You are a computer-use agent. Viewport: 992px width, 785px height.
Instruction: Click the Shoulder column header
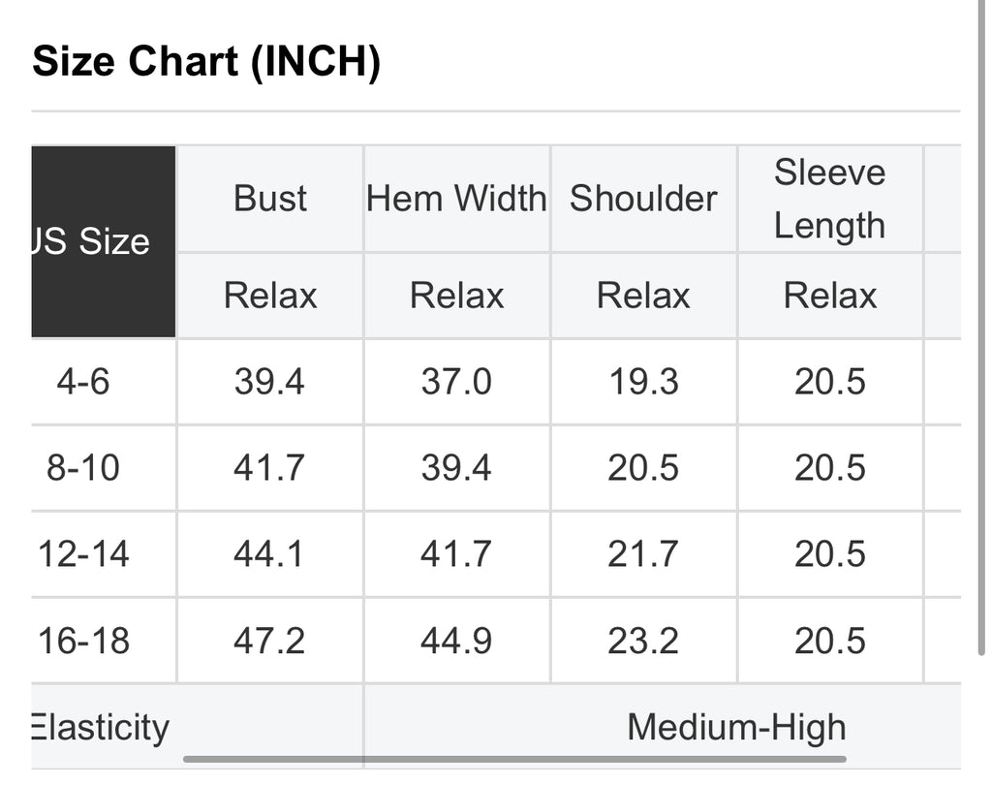click(x=643, y=199)
